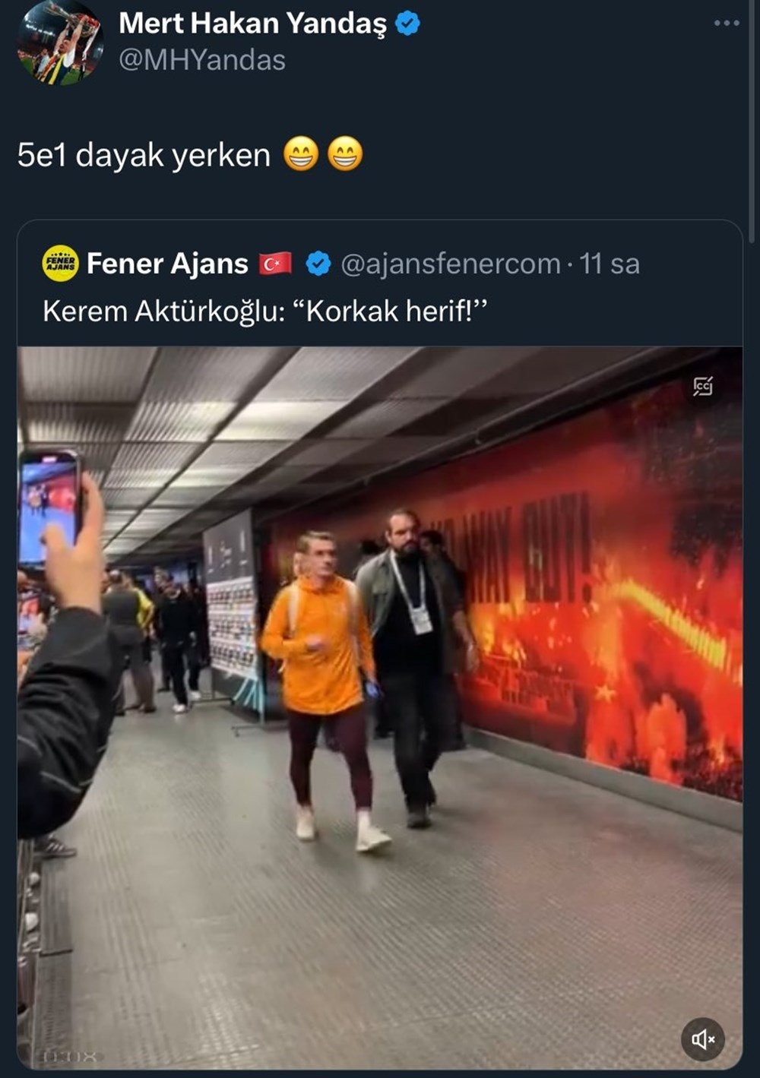
Task: Click the @ajansfenercom handle
Action: click(451, 264)
